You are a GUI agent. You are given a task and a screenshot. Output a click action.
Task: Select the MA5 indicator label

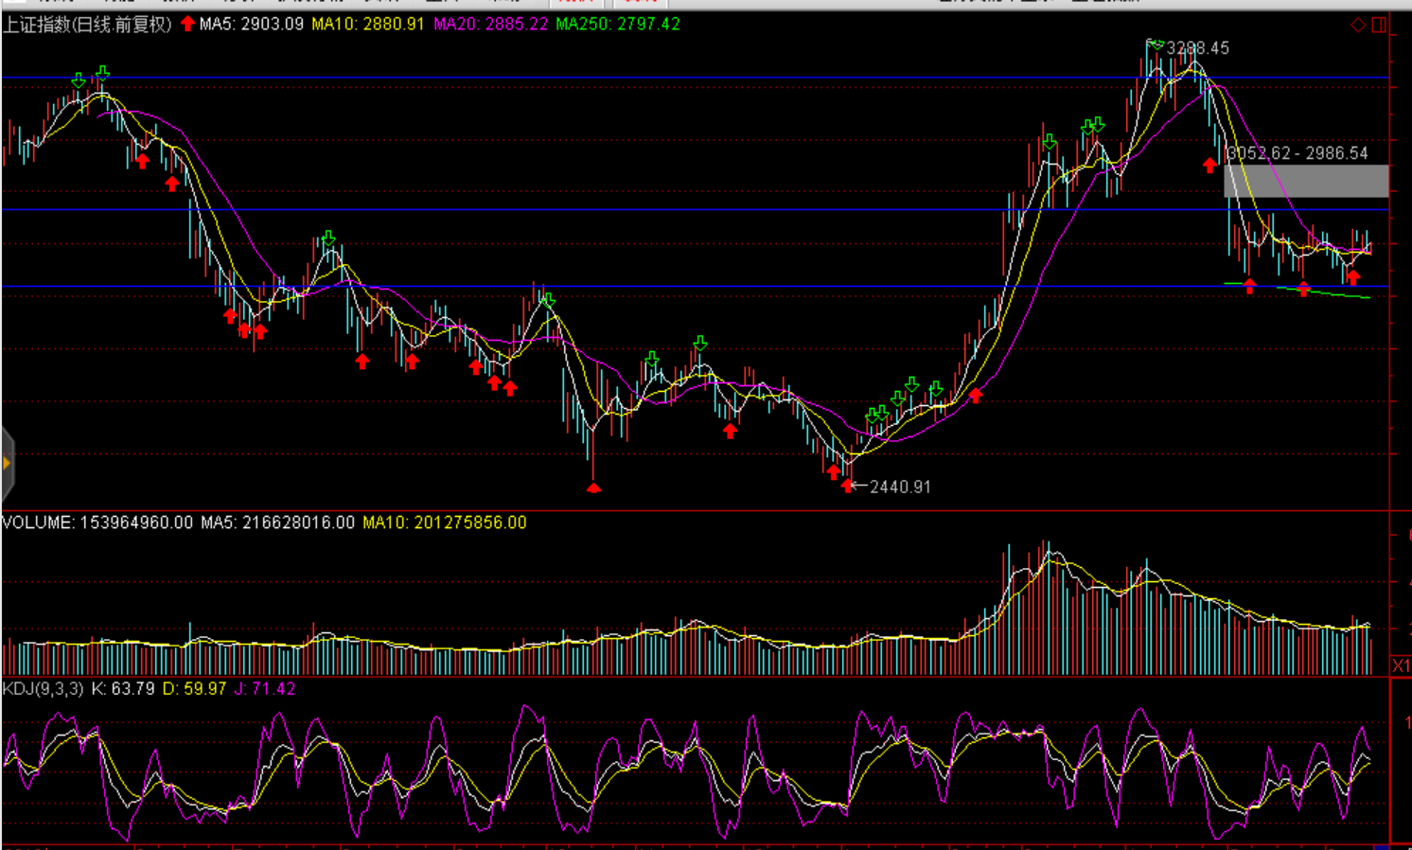pos(252,25)
